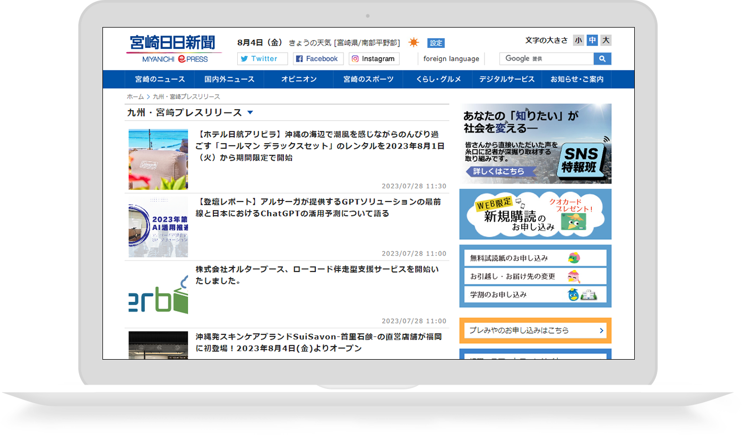The image size is (742, 435).
Task: Click the bird mascot on 無料試読紙 row
Action: [574, 258]
